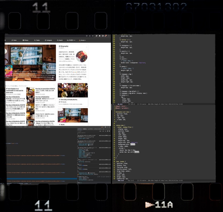
Task: Expand the Anonyz menu chevron
Action: pyautogui.click(x=85, y=40)
